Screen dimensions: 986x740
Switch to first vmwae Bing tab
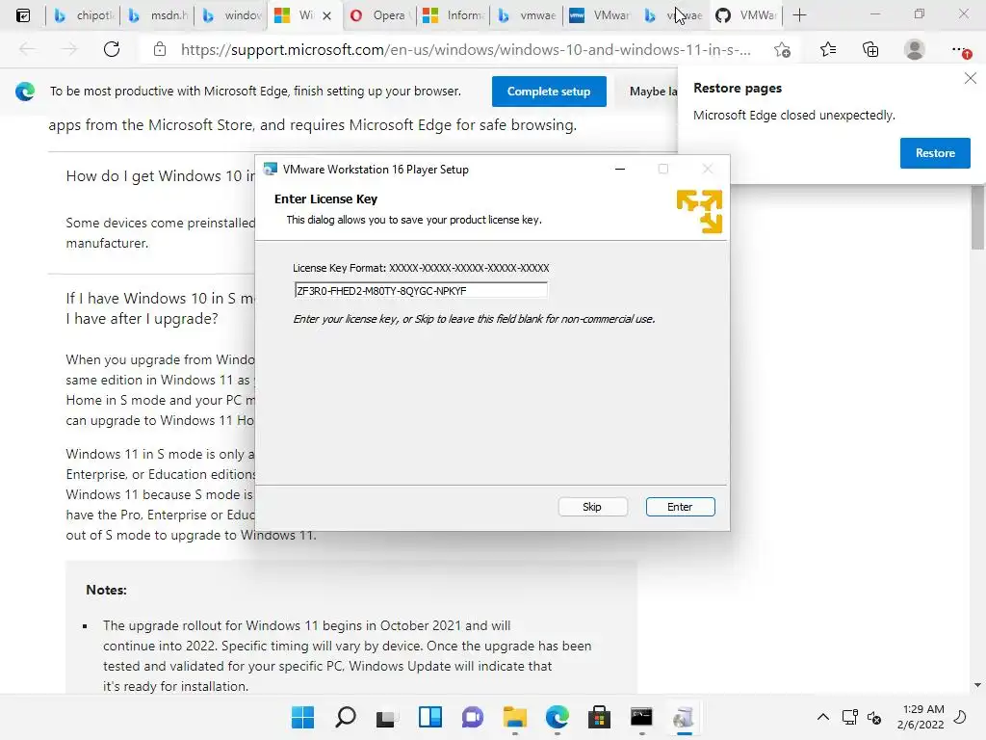[x=527, y=15]
